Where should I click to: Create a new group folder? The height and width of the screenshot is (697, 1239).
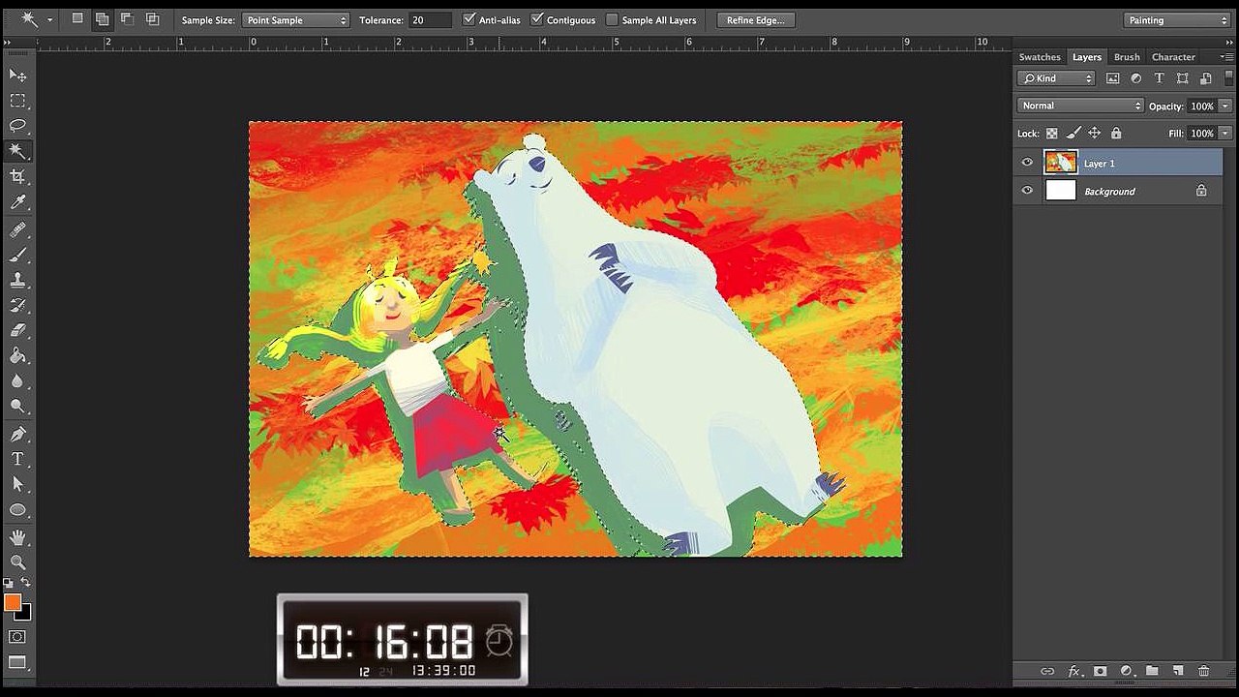pyautogui.click(x=1152, y=671)
